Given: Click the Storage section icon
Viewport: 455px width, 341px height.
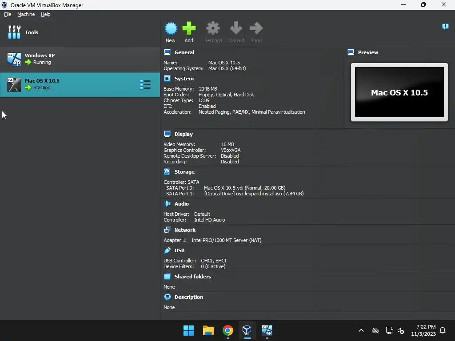Looking at the screenshot, I should click(167, 172).
